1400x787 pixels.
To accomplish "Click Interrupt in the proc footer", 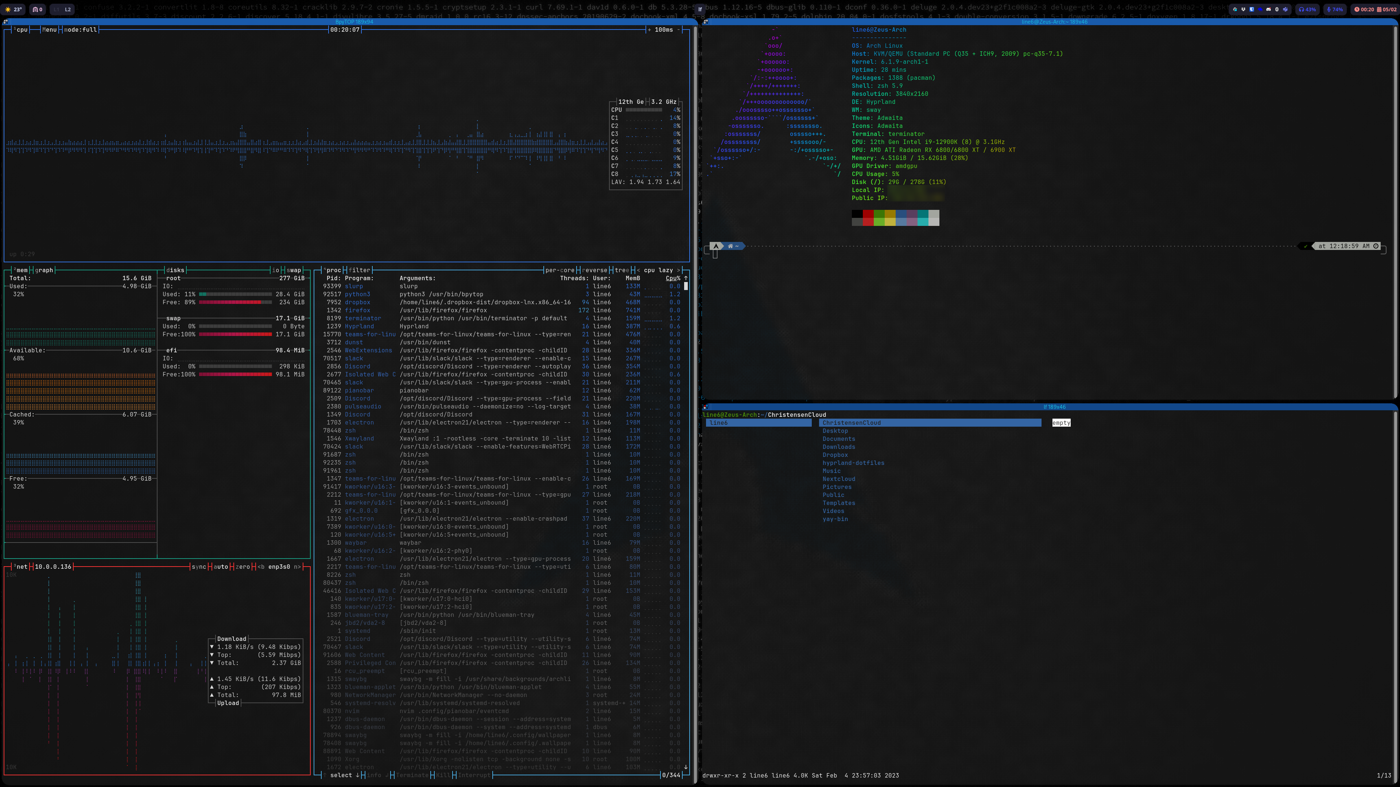I will (474, 775).
